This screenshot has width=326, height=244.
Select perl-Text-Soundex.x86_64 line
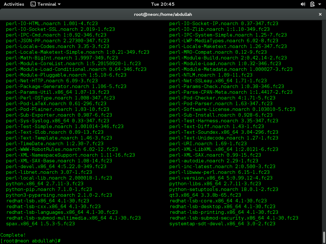(x=224, y=132)
